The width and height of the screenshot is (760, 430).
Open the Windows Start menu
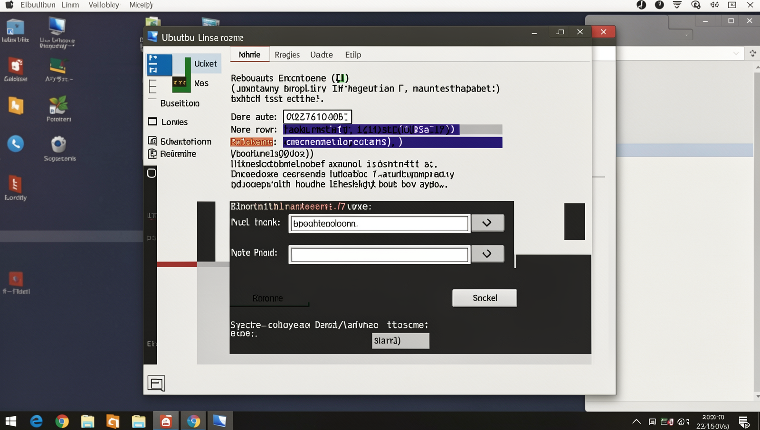click(11, 421)
